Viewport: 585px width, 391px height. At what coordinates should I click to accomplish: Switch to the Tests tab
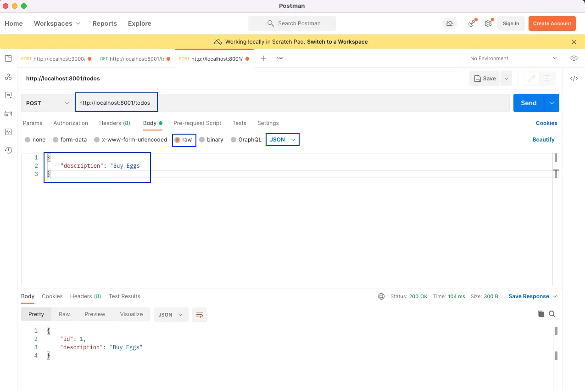(240, 123)
